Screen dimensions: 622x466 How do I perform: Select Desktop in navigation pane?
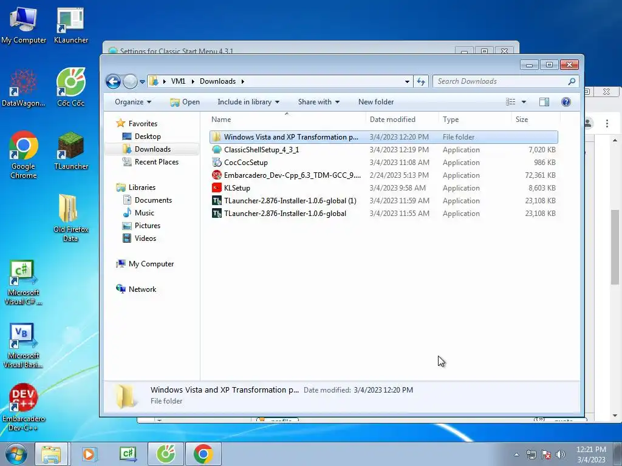click(x=142, y=137)
